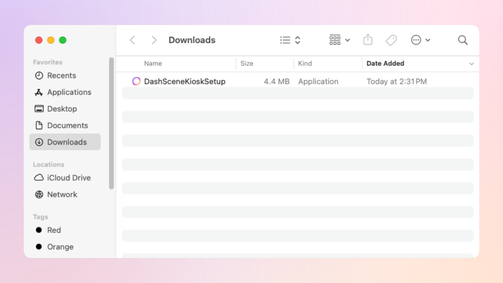
Task: Open Documents in the sidebar
Action: click(65, 125)
